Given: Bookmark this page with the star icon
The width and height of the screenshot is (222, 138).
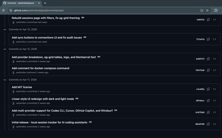Looking at the screenshot, I should pyautogui.click(x=207, y=10).
